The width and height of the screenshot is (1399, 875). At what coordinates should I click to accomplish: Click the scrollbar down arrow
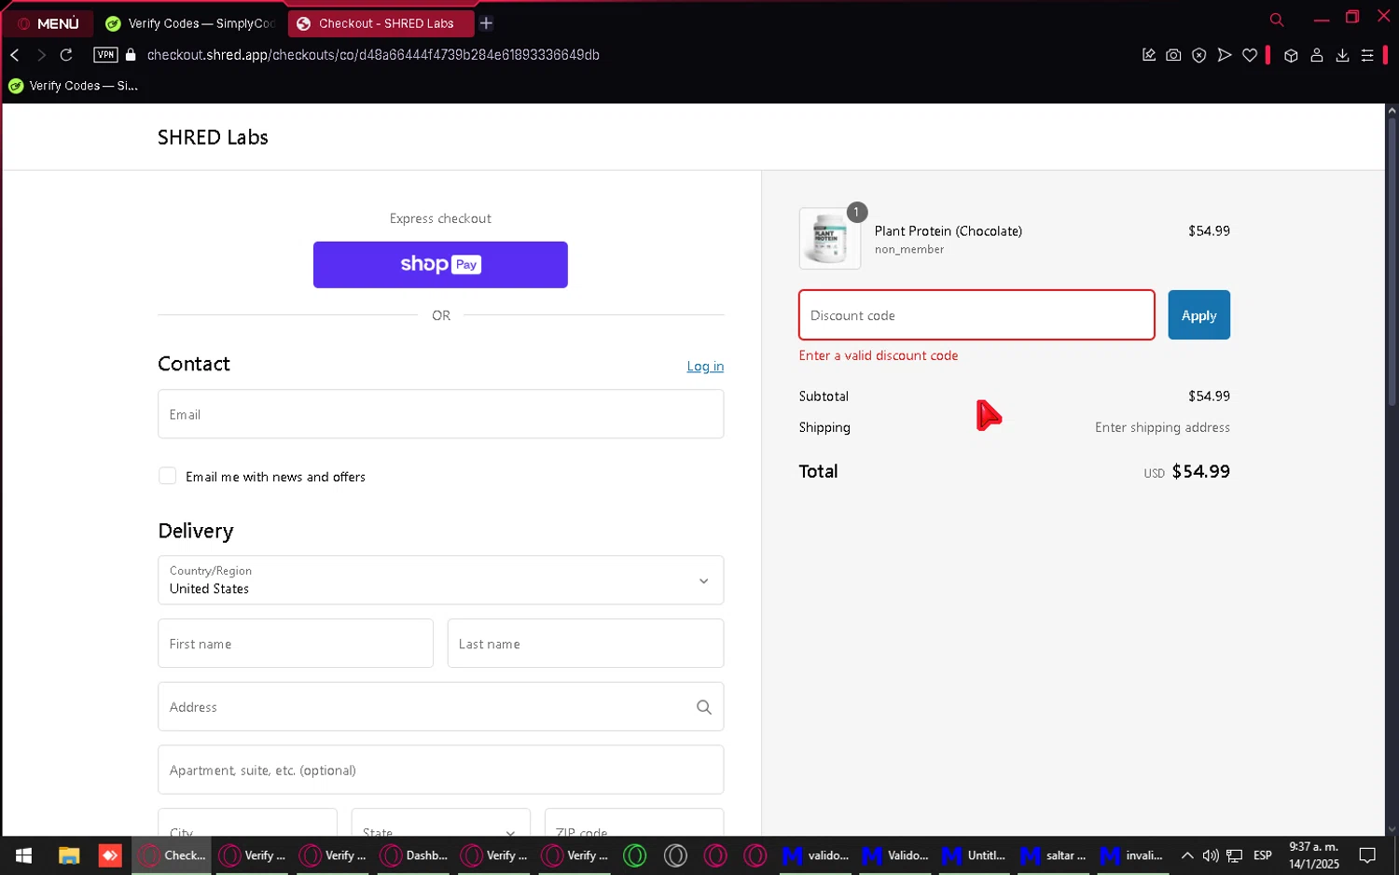(x=1392, y=829)
